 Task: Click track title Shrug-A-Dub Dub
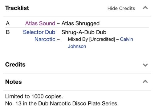(x=84, y=32)
